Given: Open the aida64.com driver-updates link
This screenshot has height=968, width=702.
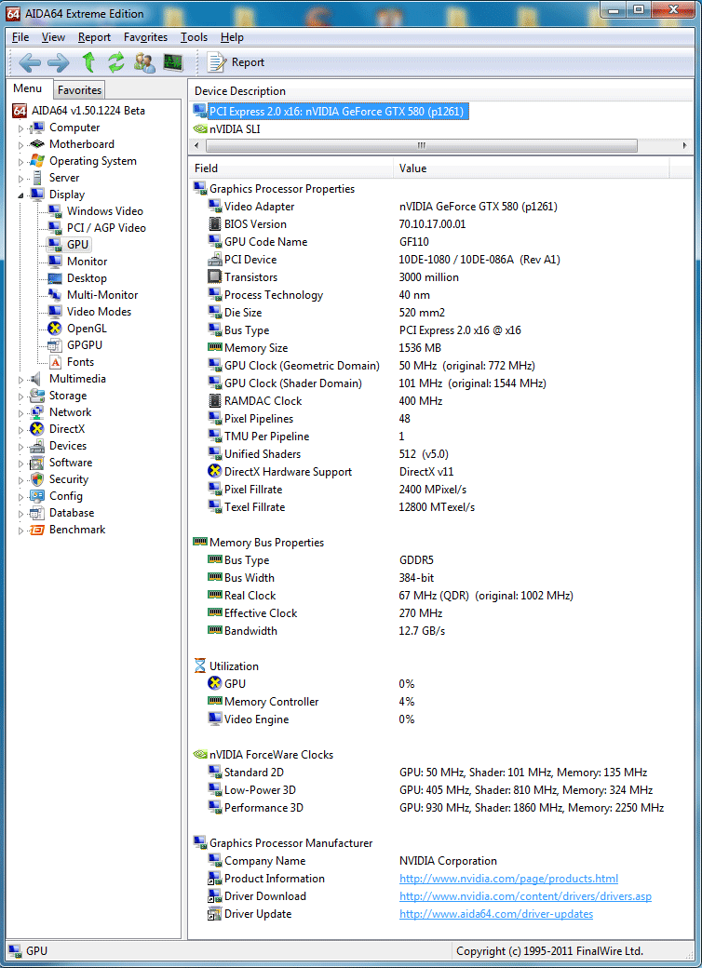Looking at the screenshot, I should (x=496, y=914).
